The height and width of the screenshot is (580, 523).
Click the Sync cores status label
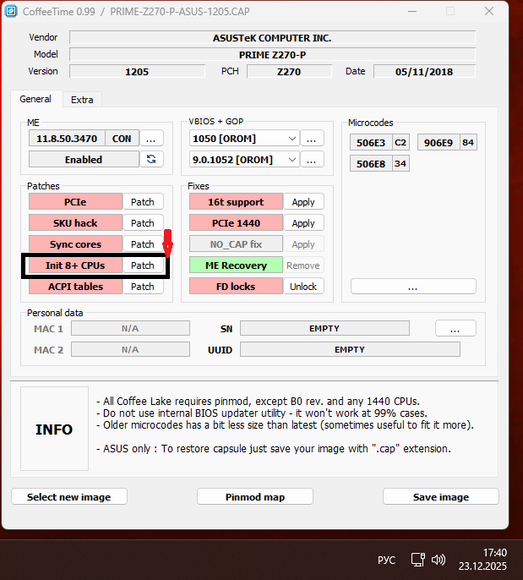(x=75, y=244)
